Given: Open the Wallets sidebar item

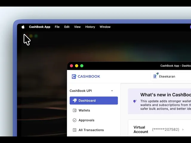Looking at the screenshot, I should click(x=94, y=111).
